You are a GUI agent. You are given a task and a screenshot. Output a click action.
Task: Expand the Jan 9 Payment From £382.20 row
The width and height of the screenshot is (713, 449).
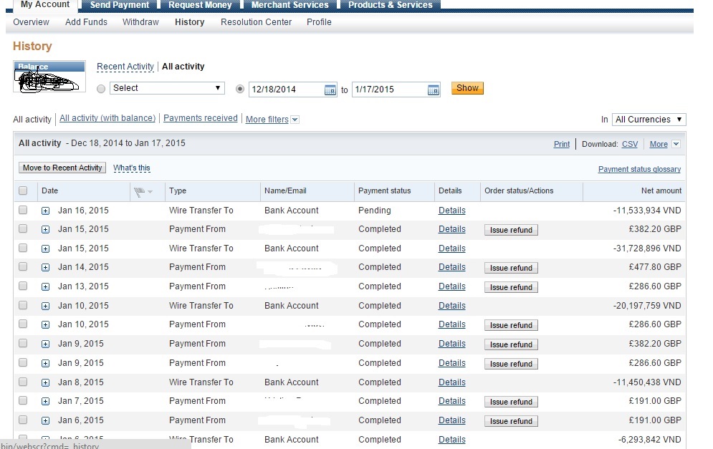45,344
